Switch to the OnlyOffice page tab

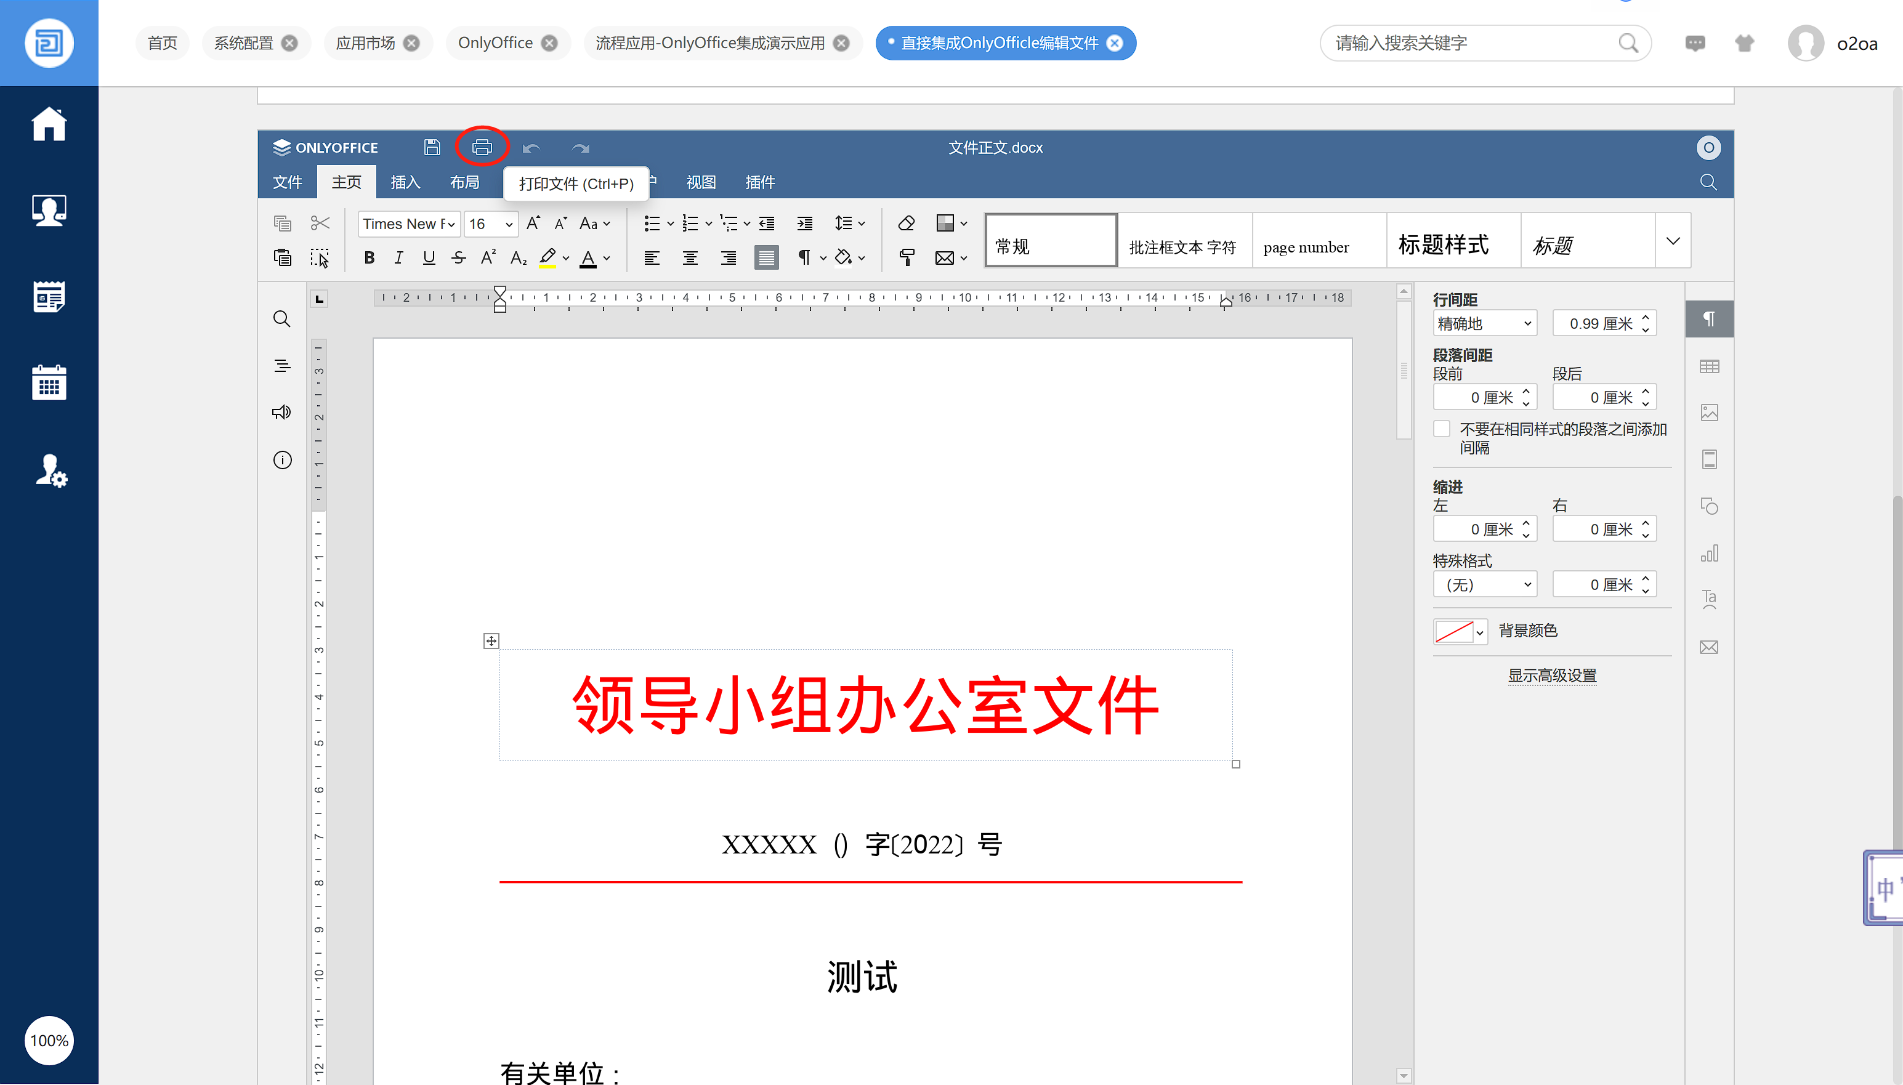496,43
